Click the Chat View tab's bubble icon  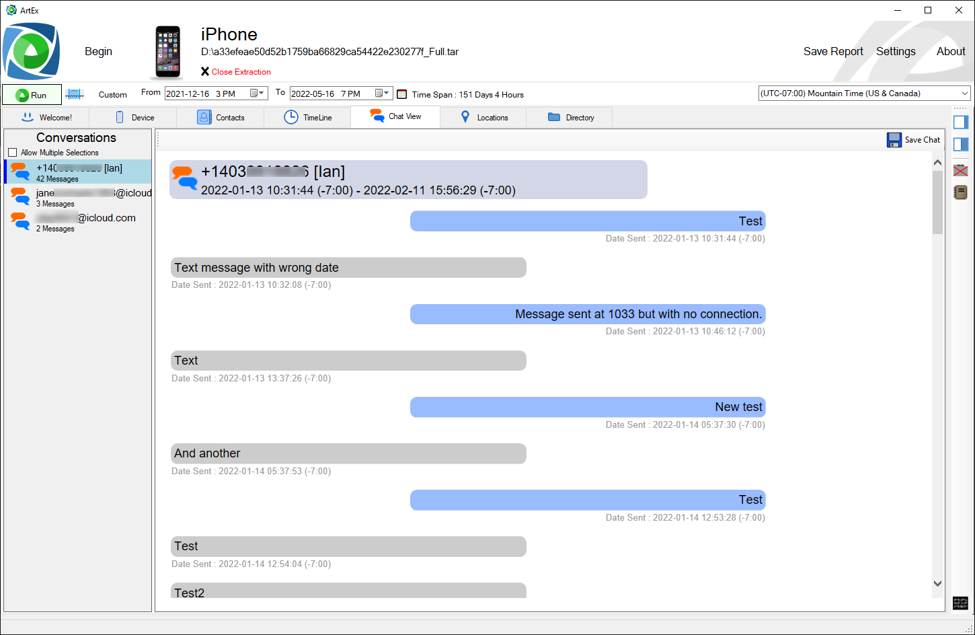coord(377,116)
